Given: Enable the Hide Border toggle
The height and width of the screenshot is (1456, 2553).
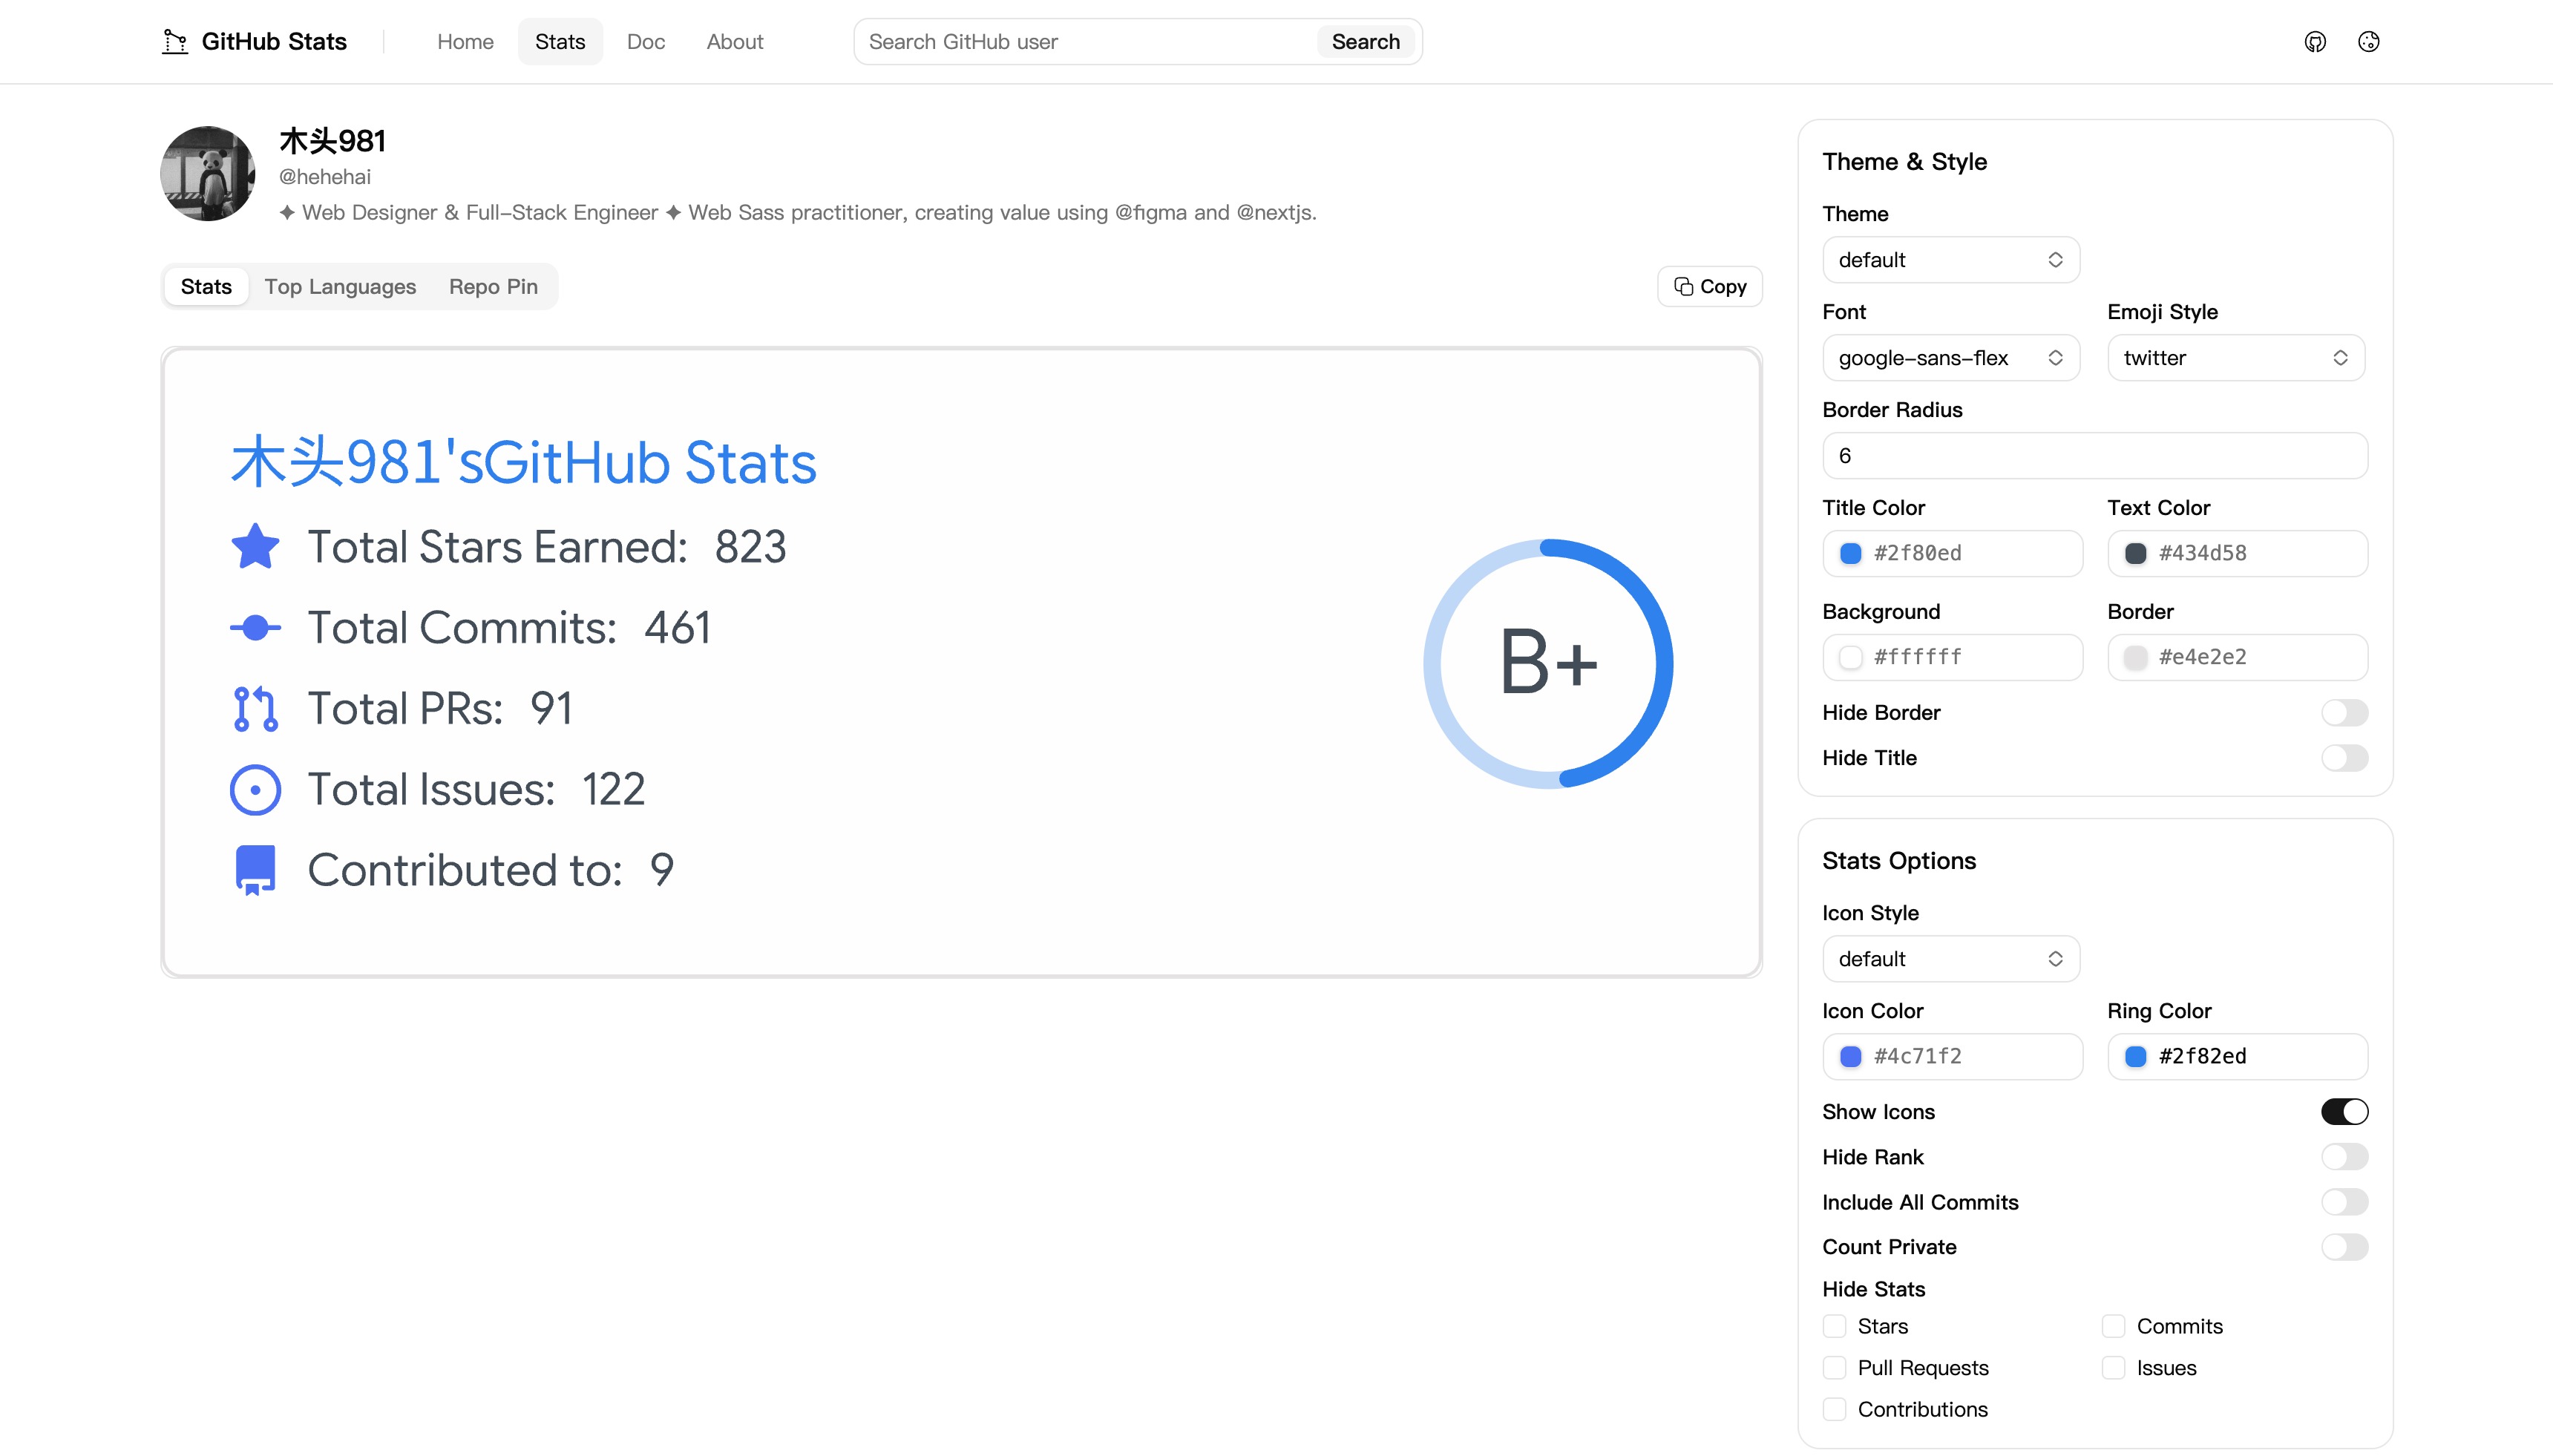Looking at the screenshot, I should point(2345,712).
